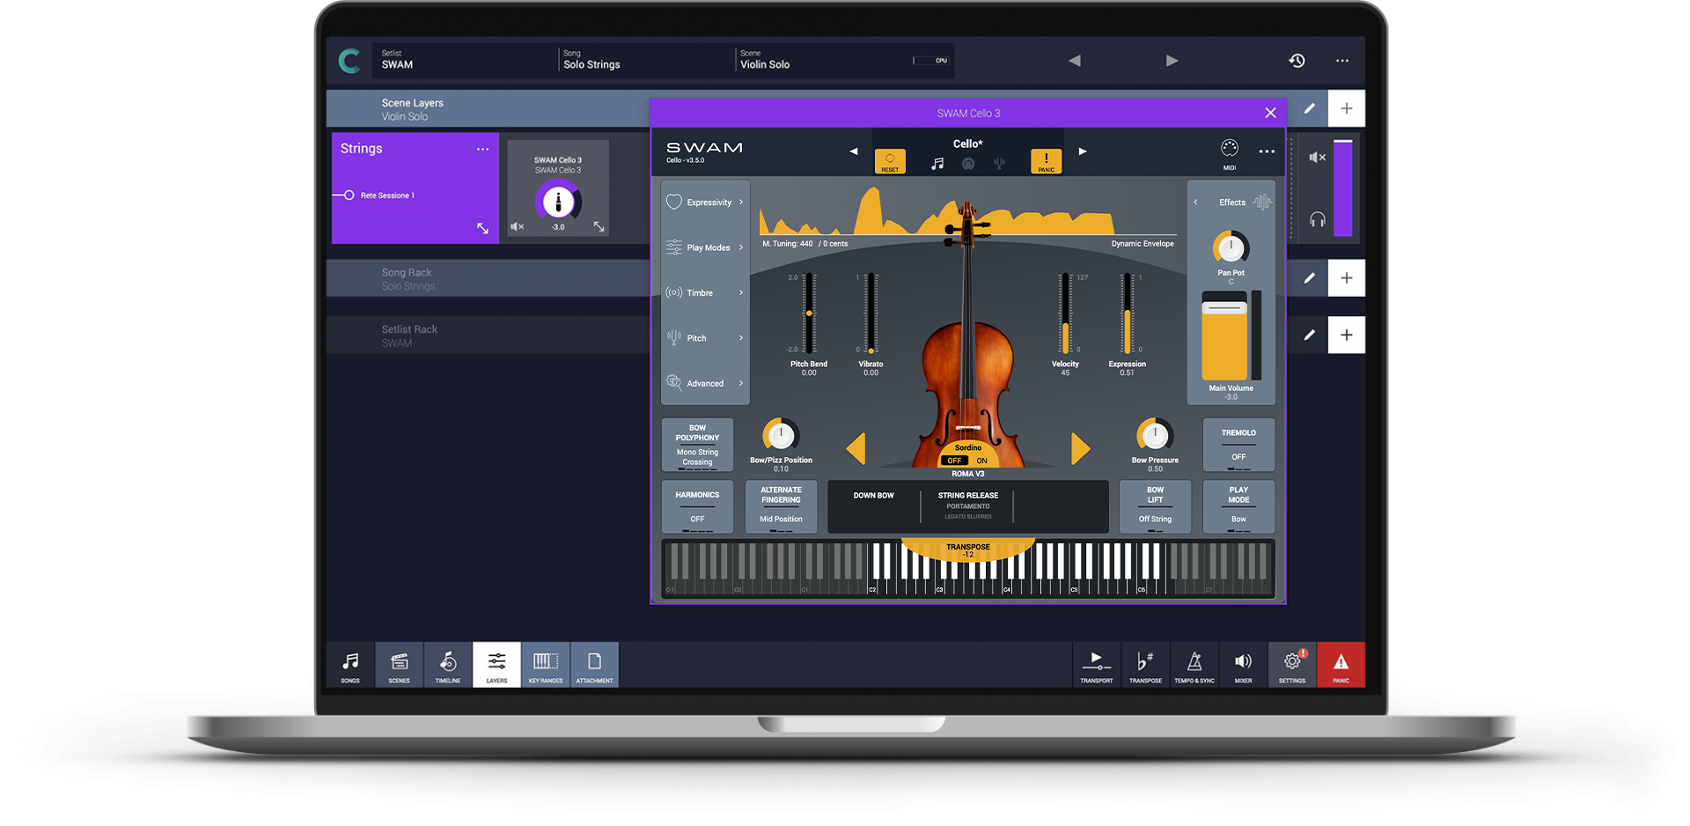Open the Transport panel

click(x=1097, y=665)
